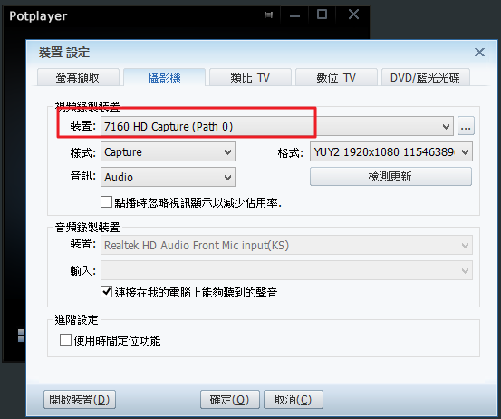This screenshot has width=501, height=419.
Task: Click the 檢測更新 button
Action: point(390,177)
